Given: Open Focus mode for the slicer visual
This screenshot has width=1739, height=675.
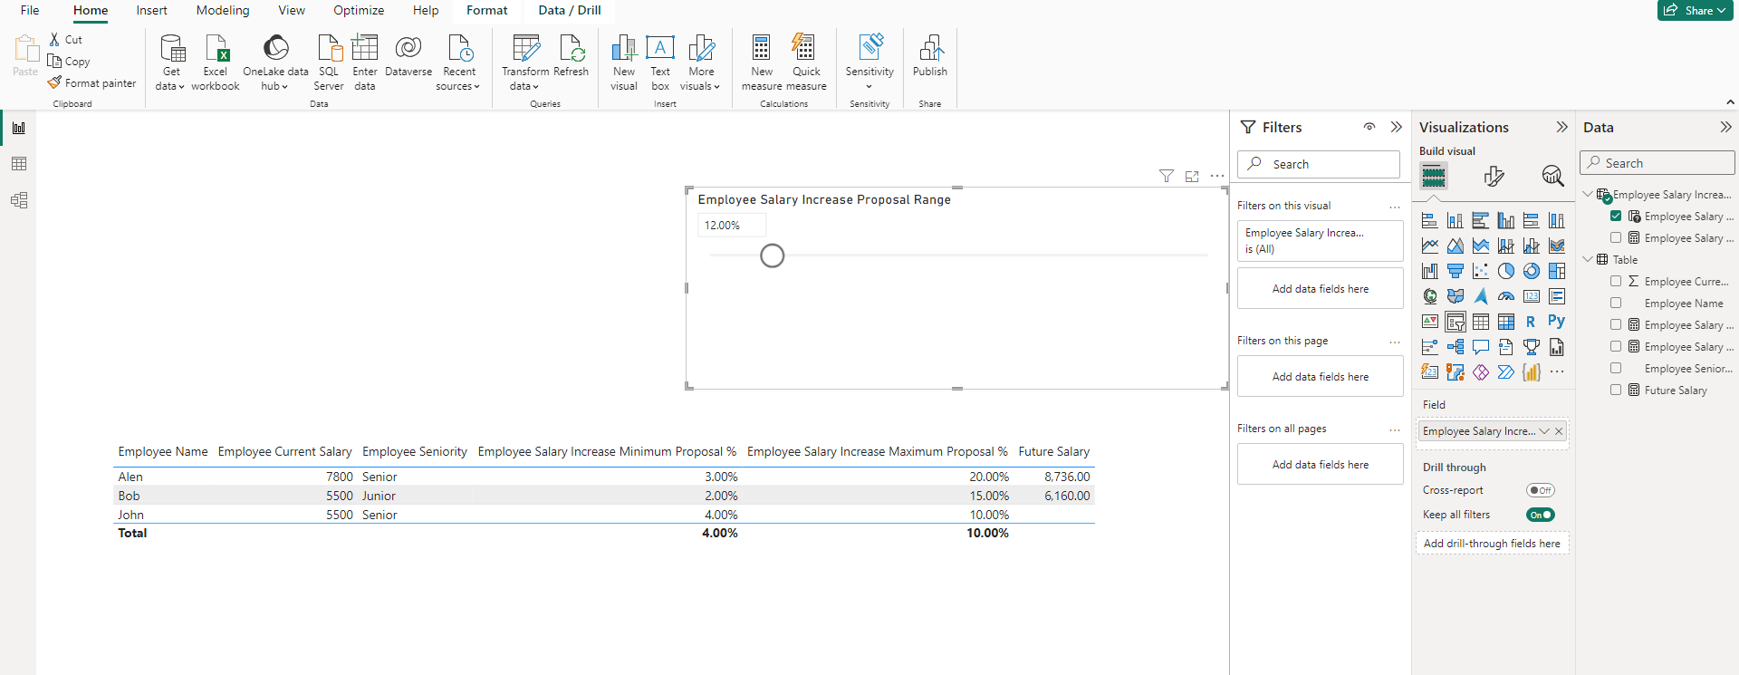Looking at the screenshot, I should (x=1192, y=176).
